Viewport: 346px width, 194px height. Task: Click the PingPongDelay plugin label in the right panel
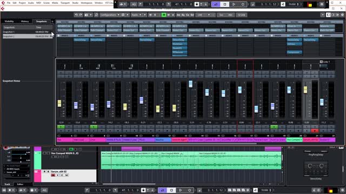pyautogui.click(x=316, y=155)
